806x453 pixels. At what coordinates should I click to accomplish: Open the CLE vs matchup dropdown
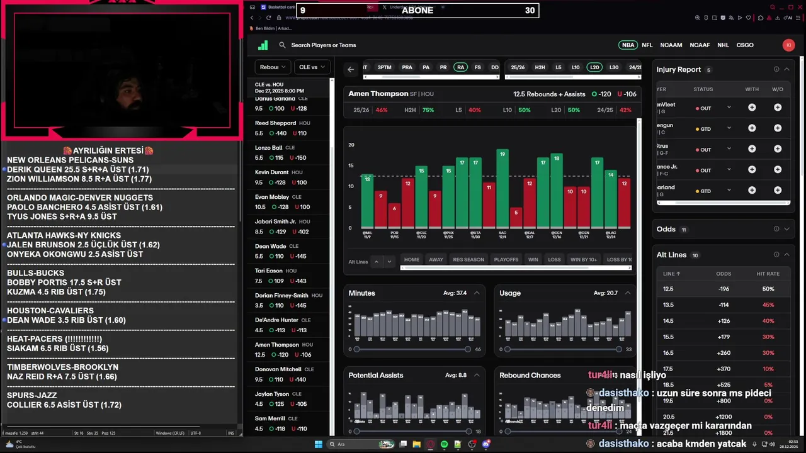(313, 67)
